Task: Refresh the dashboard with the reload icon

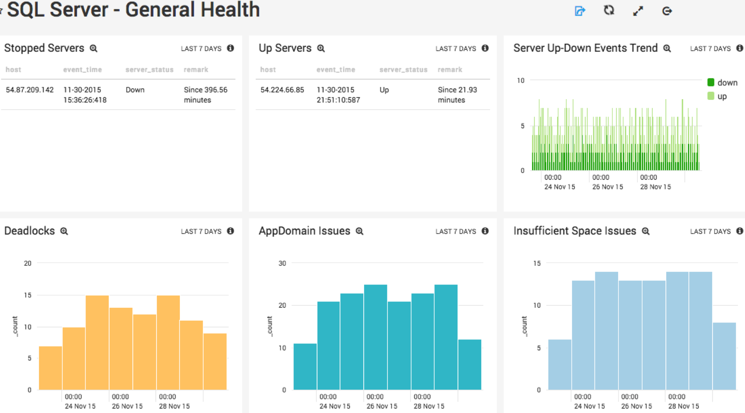Action: tap(609, 10)
